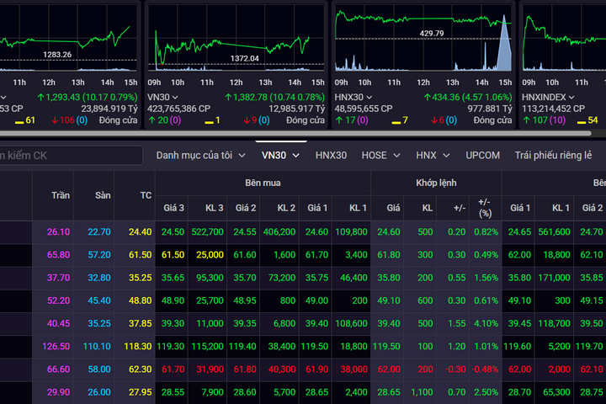Open the Trái phiếu riêng lẻ tab
606x404 pixels.
pos(553,156)
